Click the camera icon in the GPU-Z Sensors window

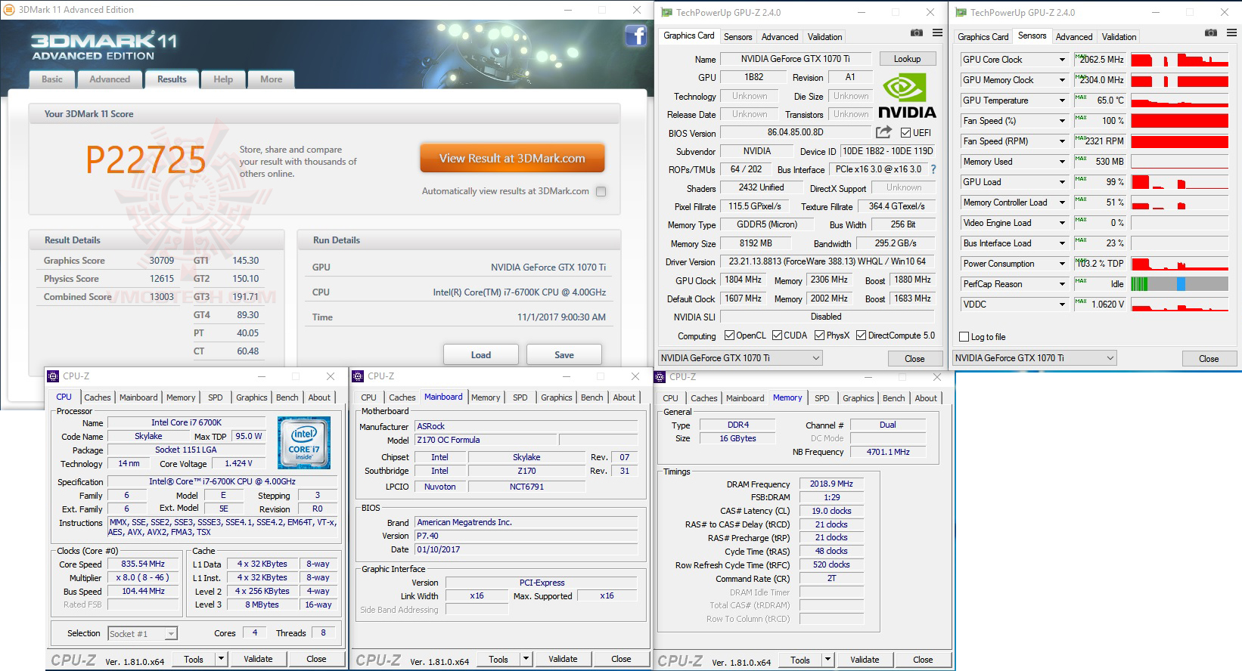pyautogui.click(x=1210, y=33)
